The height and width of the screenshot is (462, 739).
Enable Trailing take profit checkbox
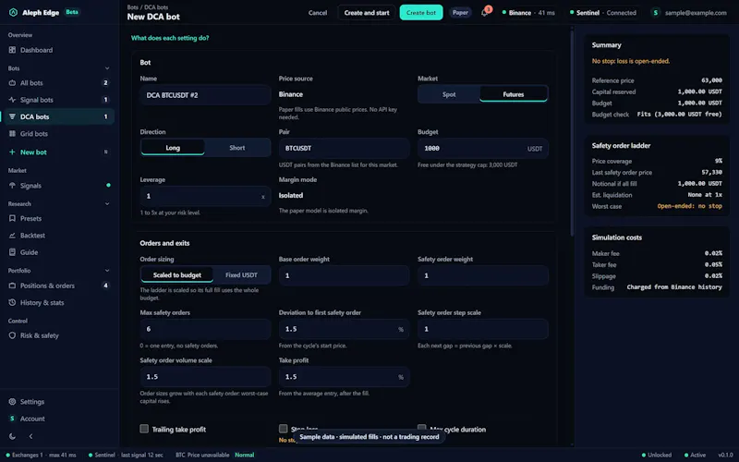point(144,429)
